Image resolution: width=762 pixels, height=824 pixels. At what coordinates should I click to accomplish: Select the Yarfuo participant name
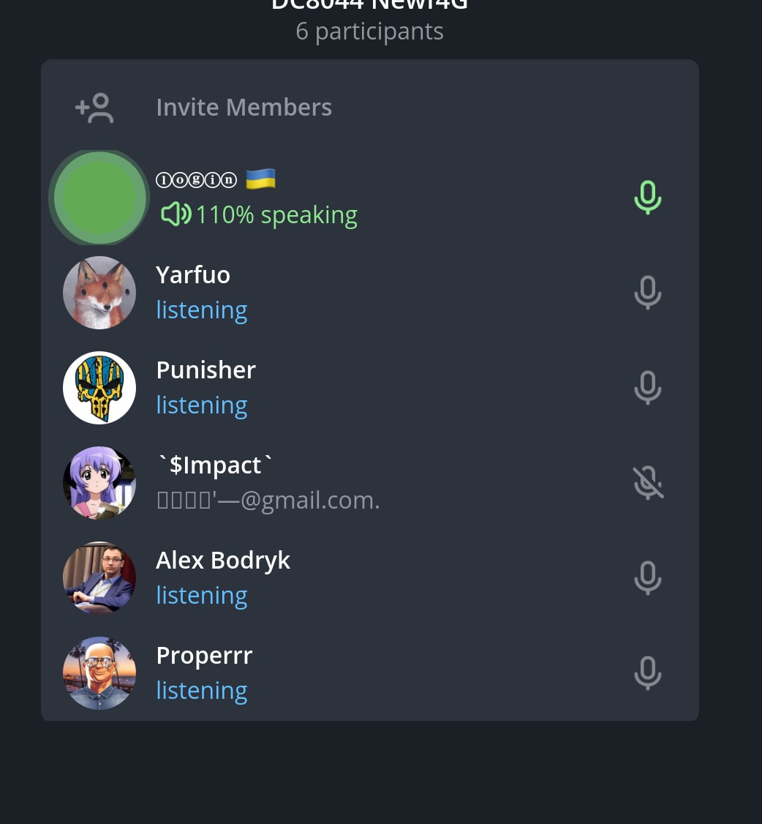pos(193,275)
